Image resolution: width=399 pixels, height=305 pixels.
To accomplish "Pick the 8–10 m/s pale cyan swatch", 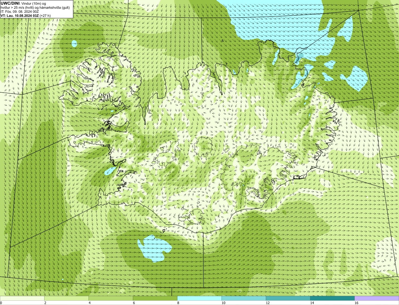I will click(x=199, y=298).
